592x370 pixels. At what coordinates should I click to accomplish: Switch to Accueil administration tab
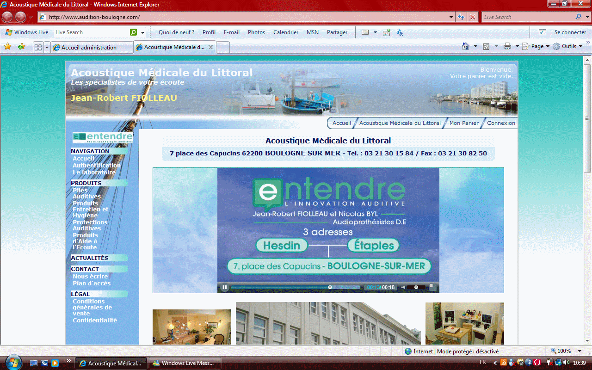(92, 47)
